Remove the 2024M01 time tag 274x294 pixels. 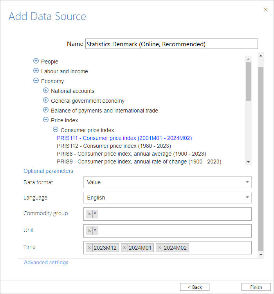click(124, 248)
